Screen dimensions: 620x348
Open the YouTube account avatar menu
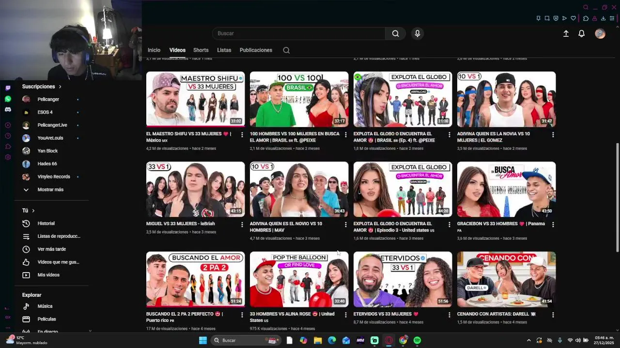(x=600, y=33)
